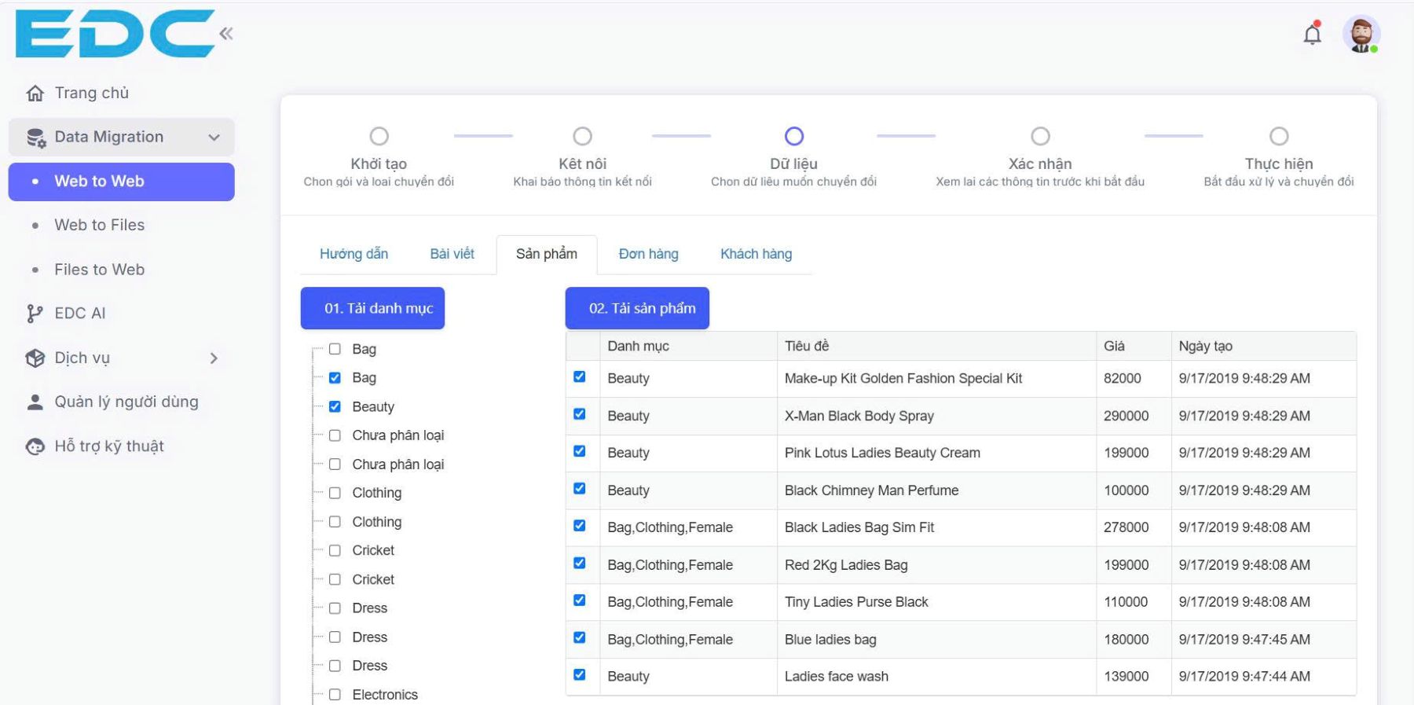The height and width of the screenshot is (705, 1414).
Task: Open EDC AI branch icon
Action: [x=35, y=314]
